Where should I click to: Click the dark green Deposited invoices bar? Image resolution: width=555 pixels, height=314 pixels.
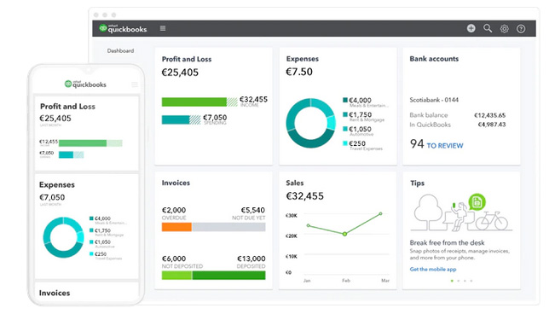point(228,276)
